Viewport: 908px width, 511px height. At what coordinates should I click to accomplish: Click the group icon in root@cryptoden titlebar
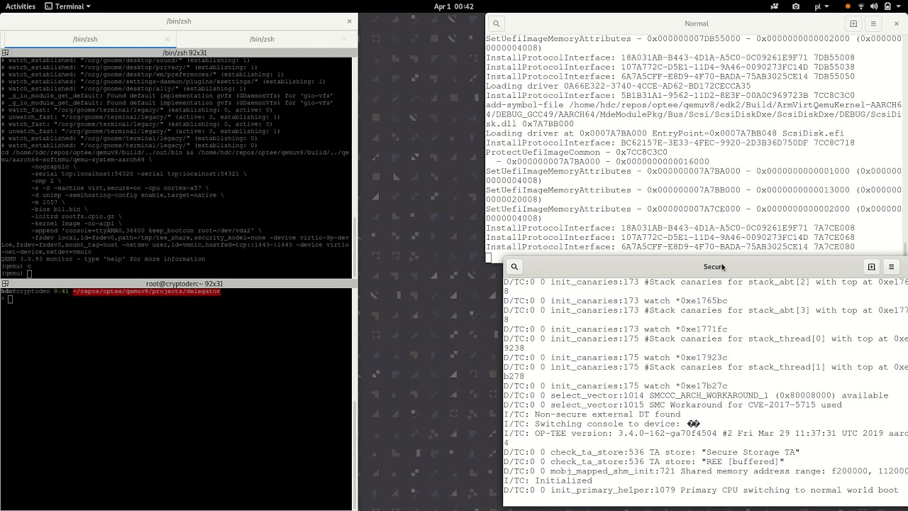pyautogui.click(x=5, y=284)
